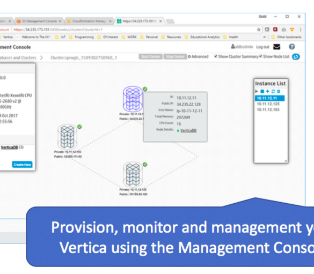Screen dimensions: 314x274
Task: Open the Welcome to The MIT bookmark
Action: [x=34, y=37]
